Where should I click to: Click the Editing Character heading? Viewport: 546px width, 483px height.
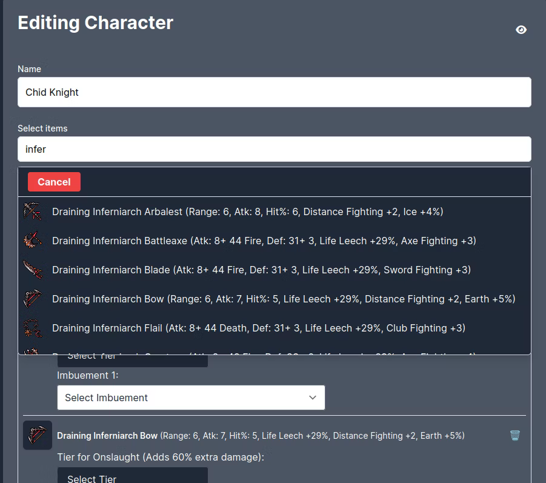tap(95, 23)
